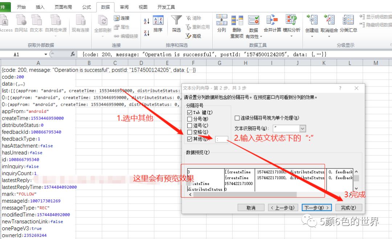Open 数据有效性 data validation

pyautogui.click(x=253, y=27)
